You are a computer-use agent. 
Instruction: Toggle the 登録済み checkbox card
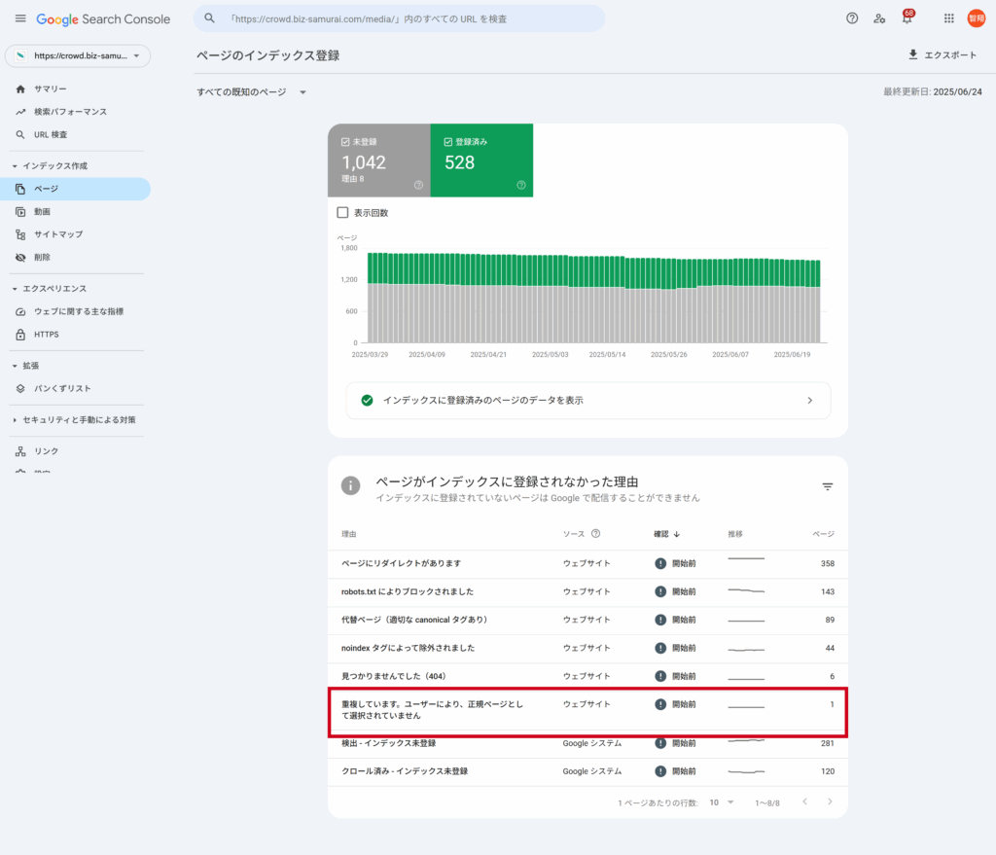pos(481,160)
